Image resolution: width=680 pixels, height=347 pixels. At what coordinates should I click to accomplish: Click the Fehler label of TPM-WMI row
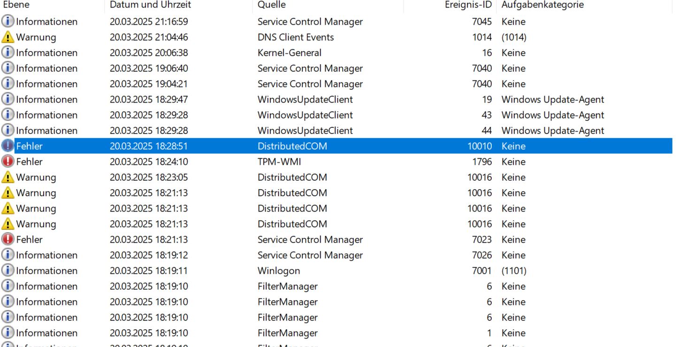29,162
